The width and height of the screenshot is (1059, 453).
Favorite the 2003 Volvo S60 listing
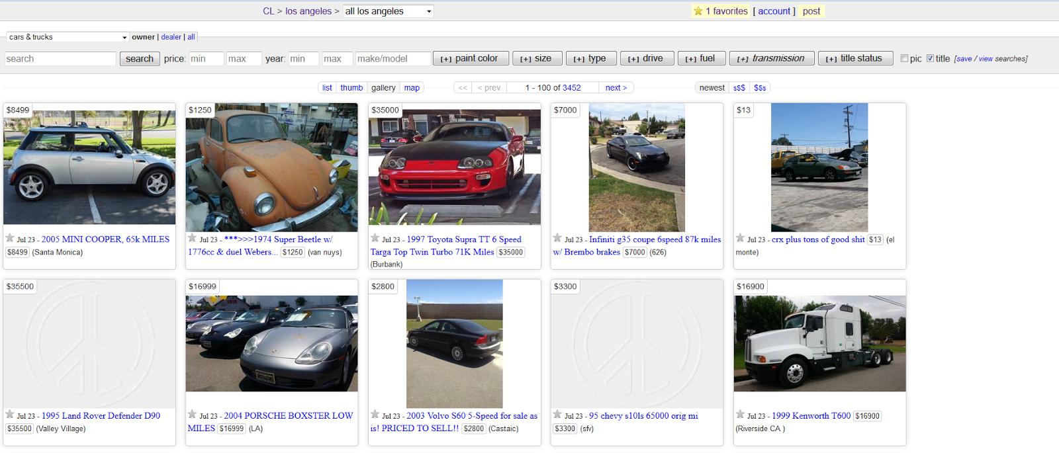coord(375,415)
